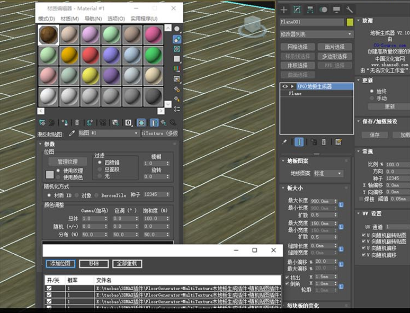This screenshot has height=313, width=410.
Task: Open the Utilities wrench panel
Action: point(349,10)
